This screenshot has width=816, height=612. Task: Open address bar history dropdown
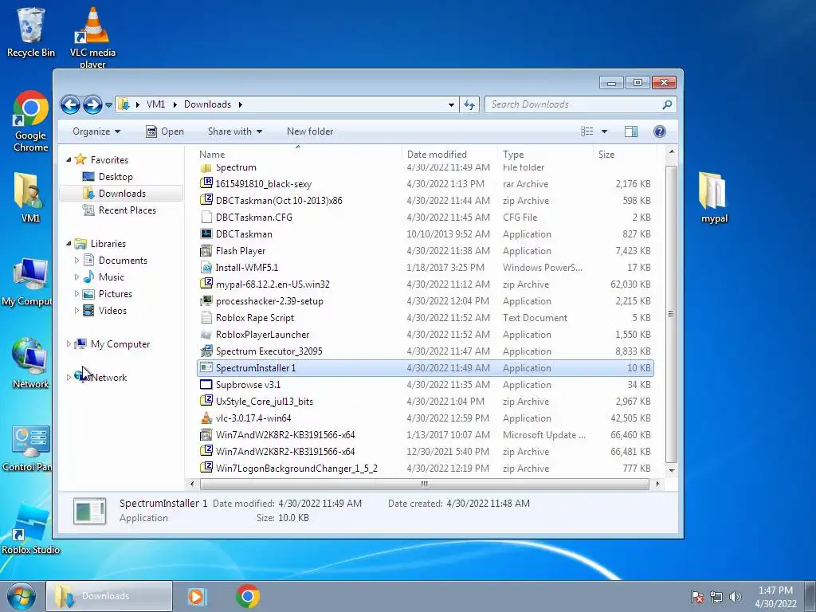[x=451, y=104]
